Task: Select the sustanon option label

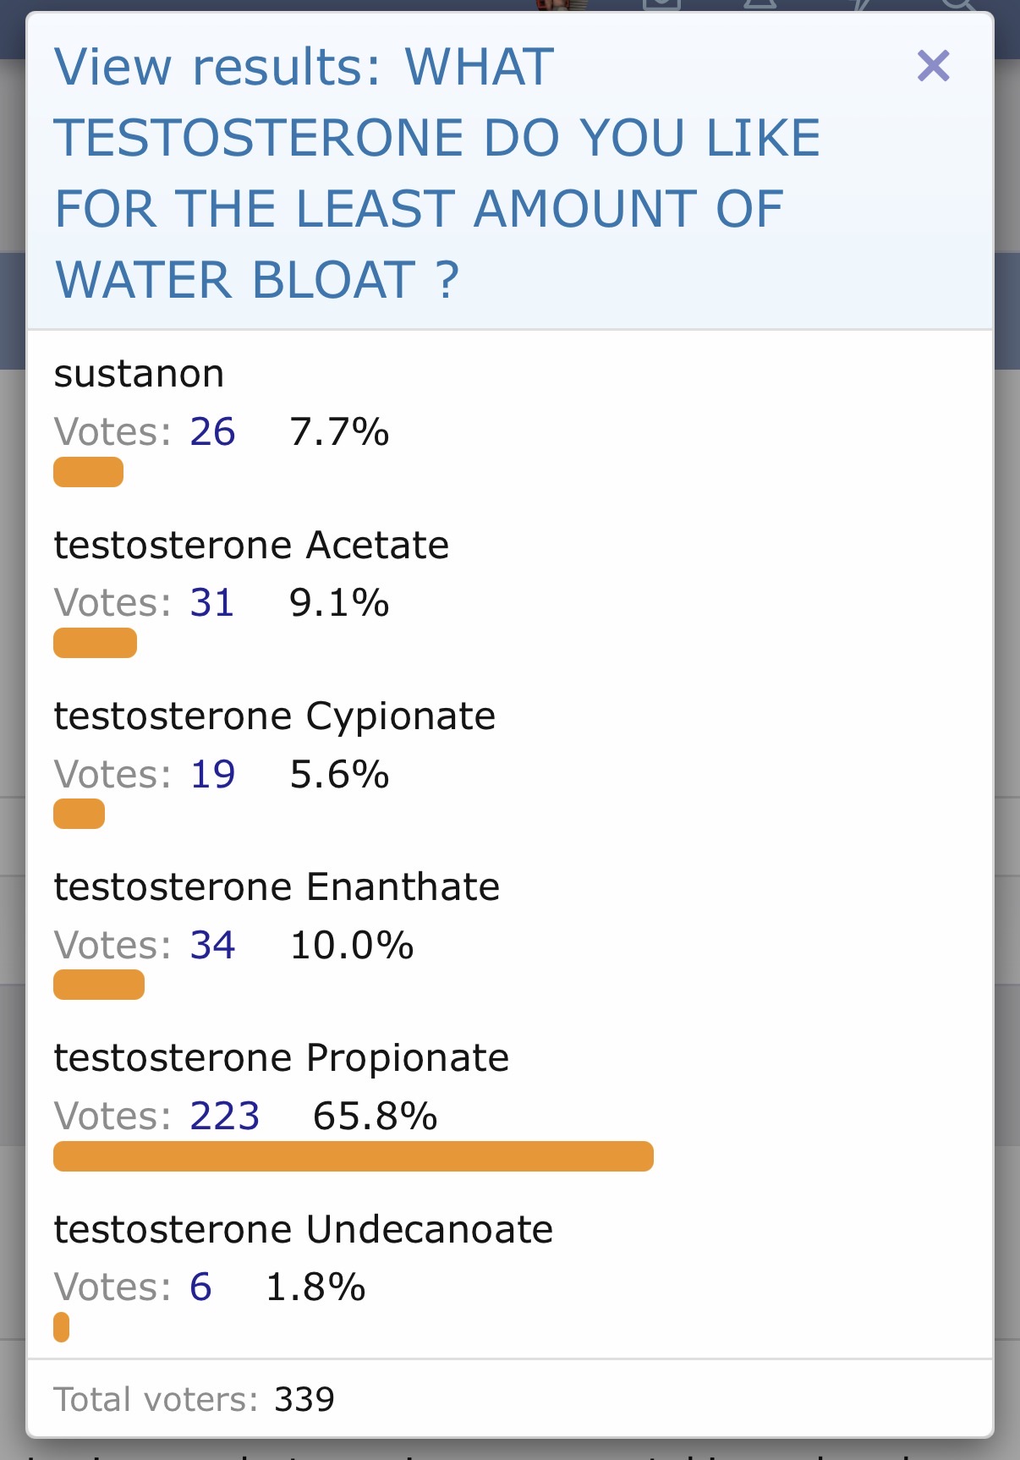Action: [x=139, y=374]
